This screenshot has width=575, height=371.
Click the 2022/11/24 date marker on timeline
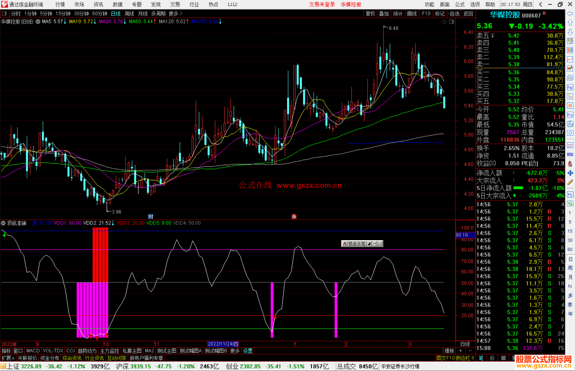[223, 344]
